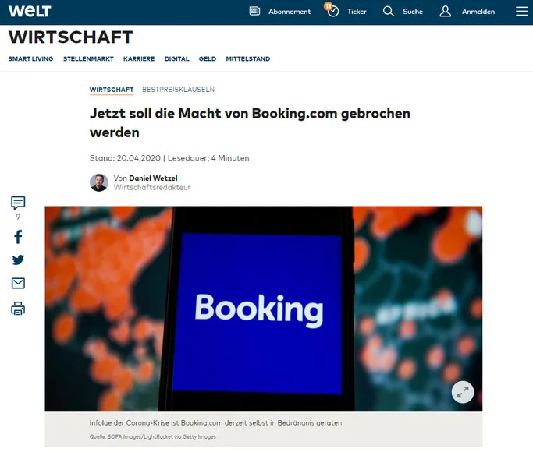Click the Ticker notification badge 11
This screenshot has width=533, height=452.
pos(328,5)
